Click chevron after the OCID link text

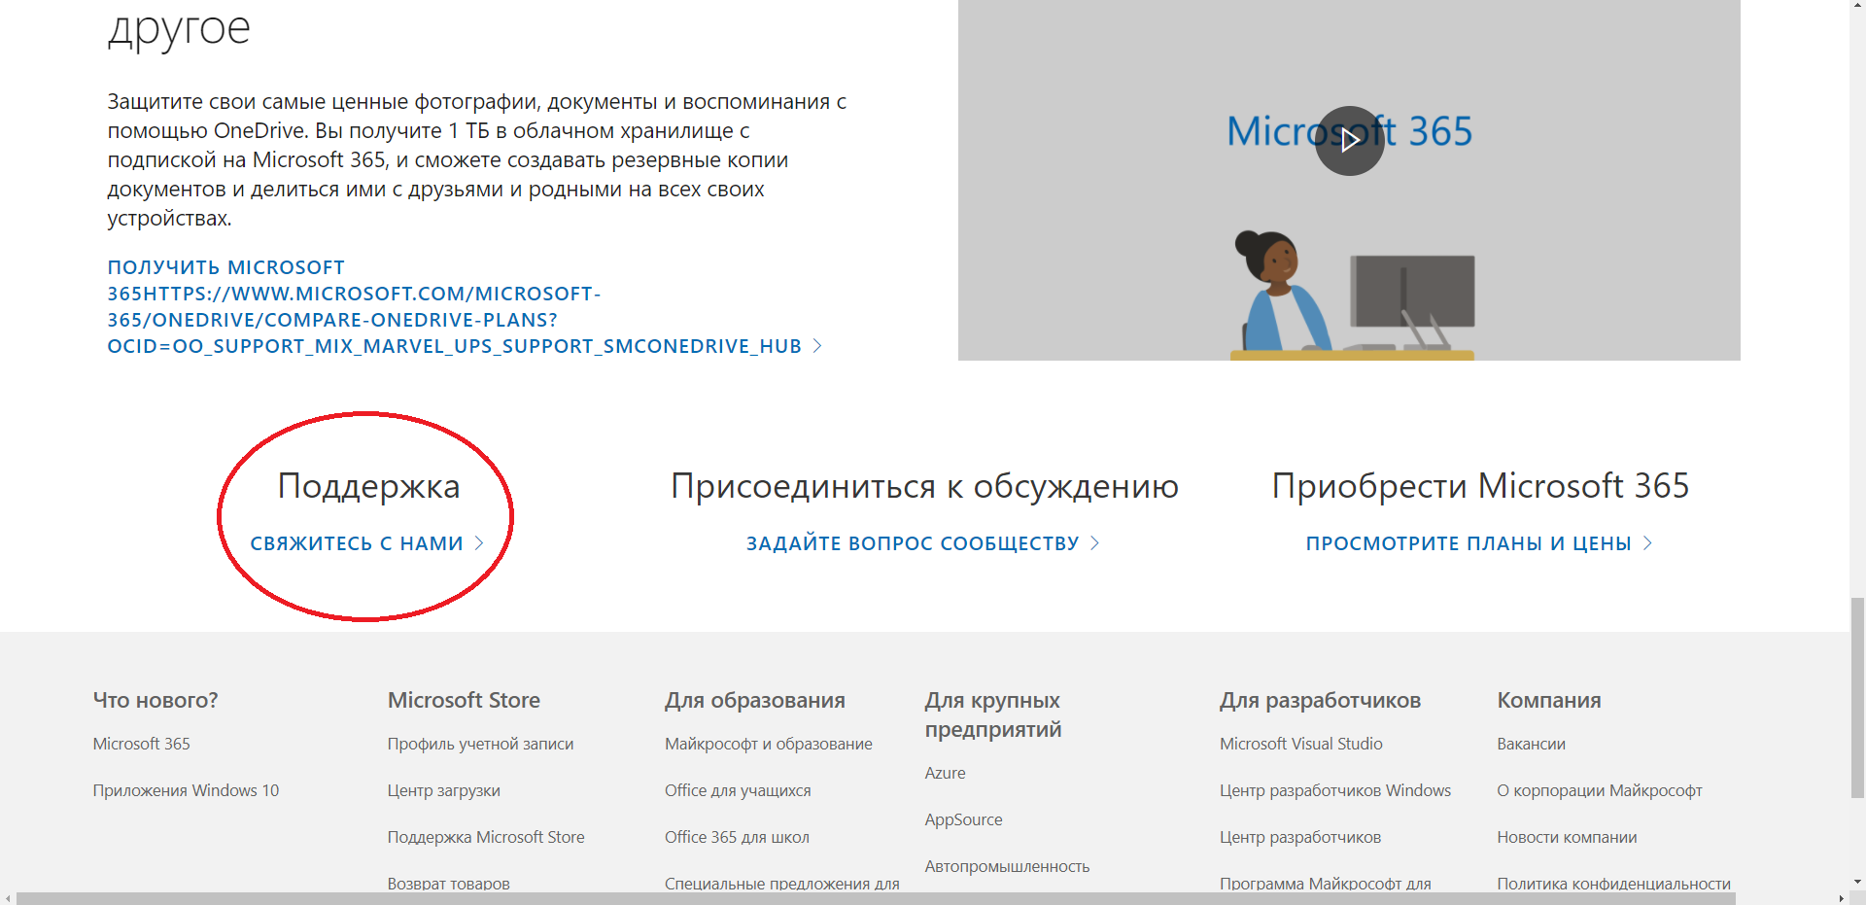(817, 346)
